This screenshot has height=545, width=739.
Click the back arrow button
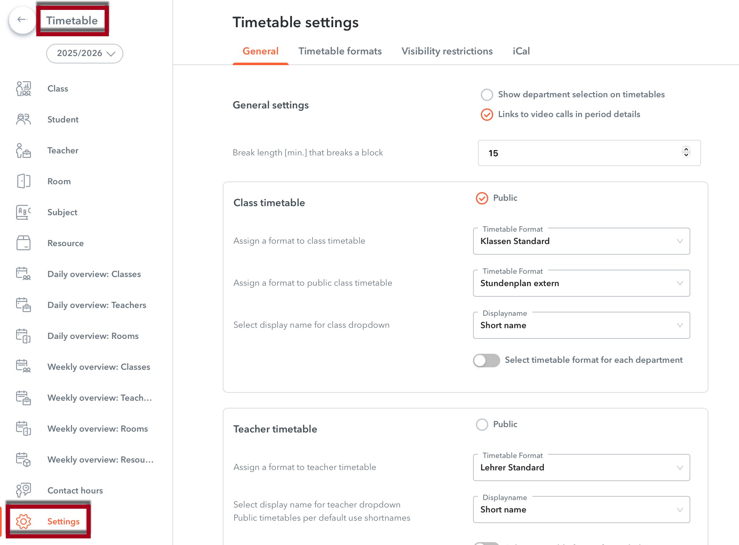[22, 20]
